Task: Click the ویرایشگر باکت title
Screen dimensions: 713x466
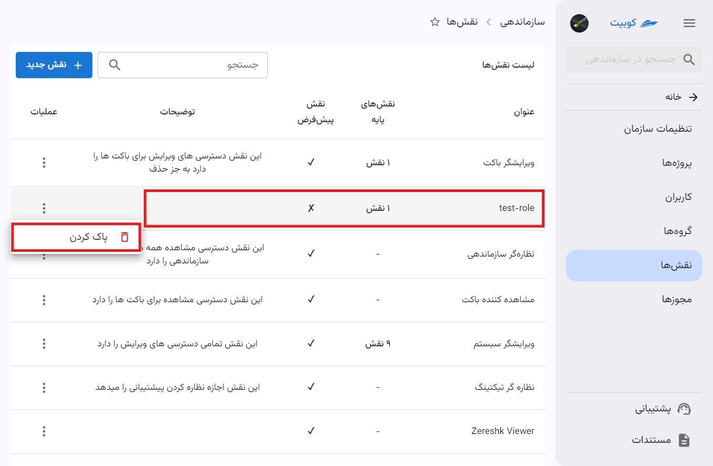Action: tap(509, 163)
